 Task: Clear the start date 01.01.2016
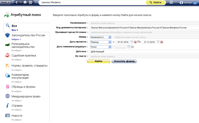coord(135,42)
